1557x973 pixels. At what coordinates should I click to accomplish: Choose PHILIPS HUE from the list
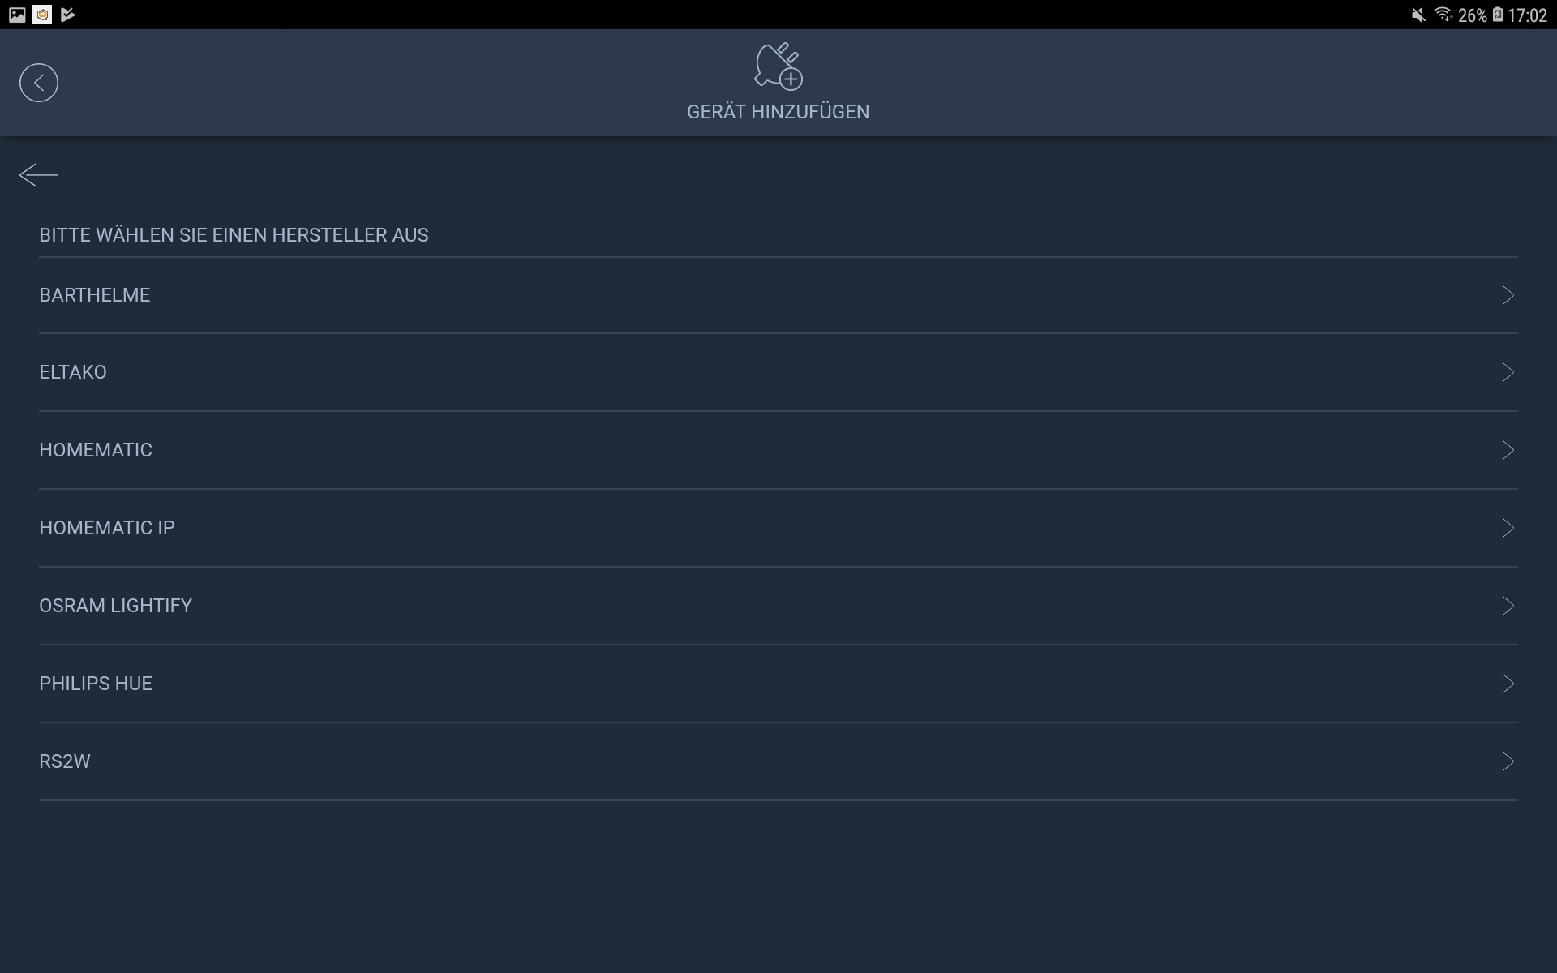pos(96,684)
